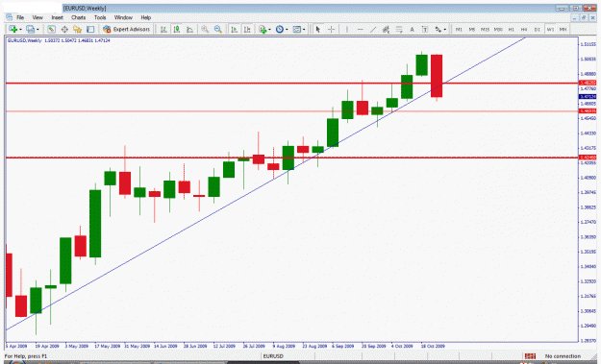Click the Expert Advisors button
This screenshot has width=601, height=364.
127,29
